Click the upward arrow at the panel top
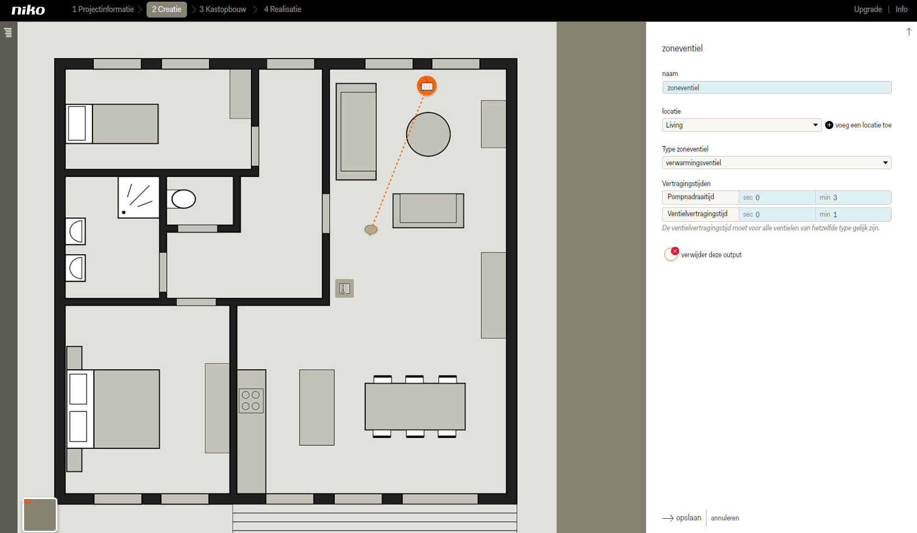This screenshot has width=917, height=533. [909, 32]
